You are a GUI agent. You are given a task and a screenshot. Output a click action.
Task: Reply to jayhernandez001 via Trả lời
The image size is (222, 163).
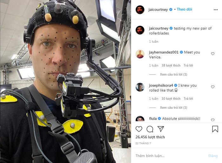(188, 66)
